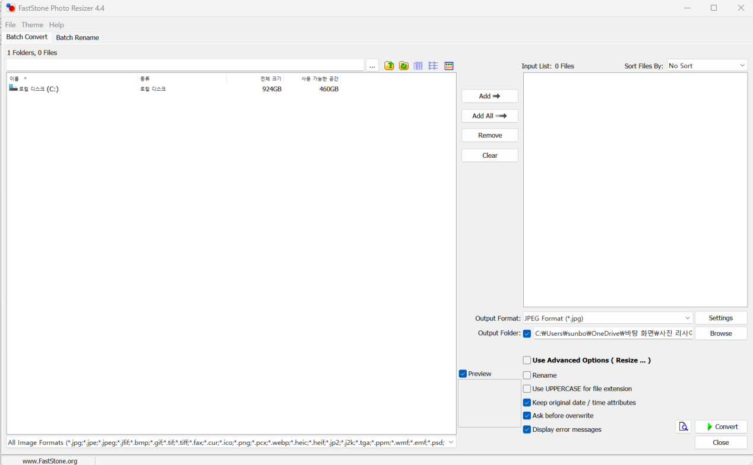Visit the www.FastStone.org link

tap(50, 461)
